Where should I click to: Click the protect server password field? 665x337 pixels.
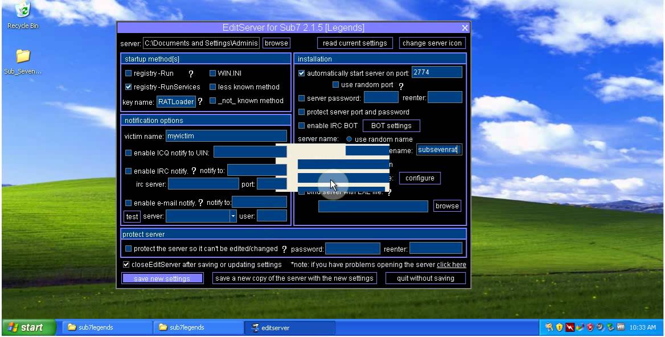(352, 249)
